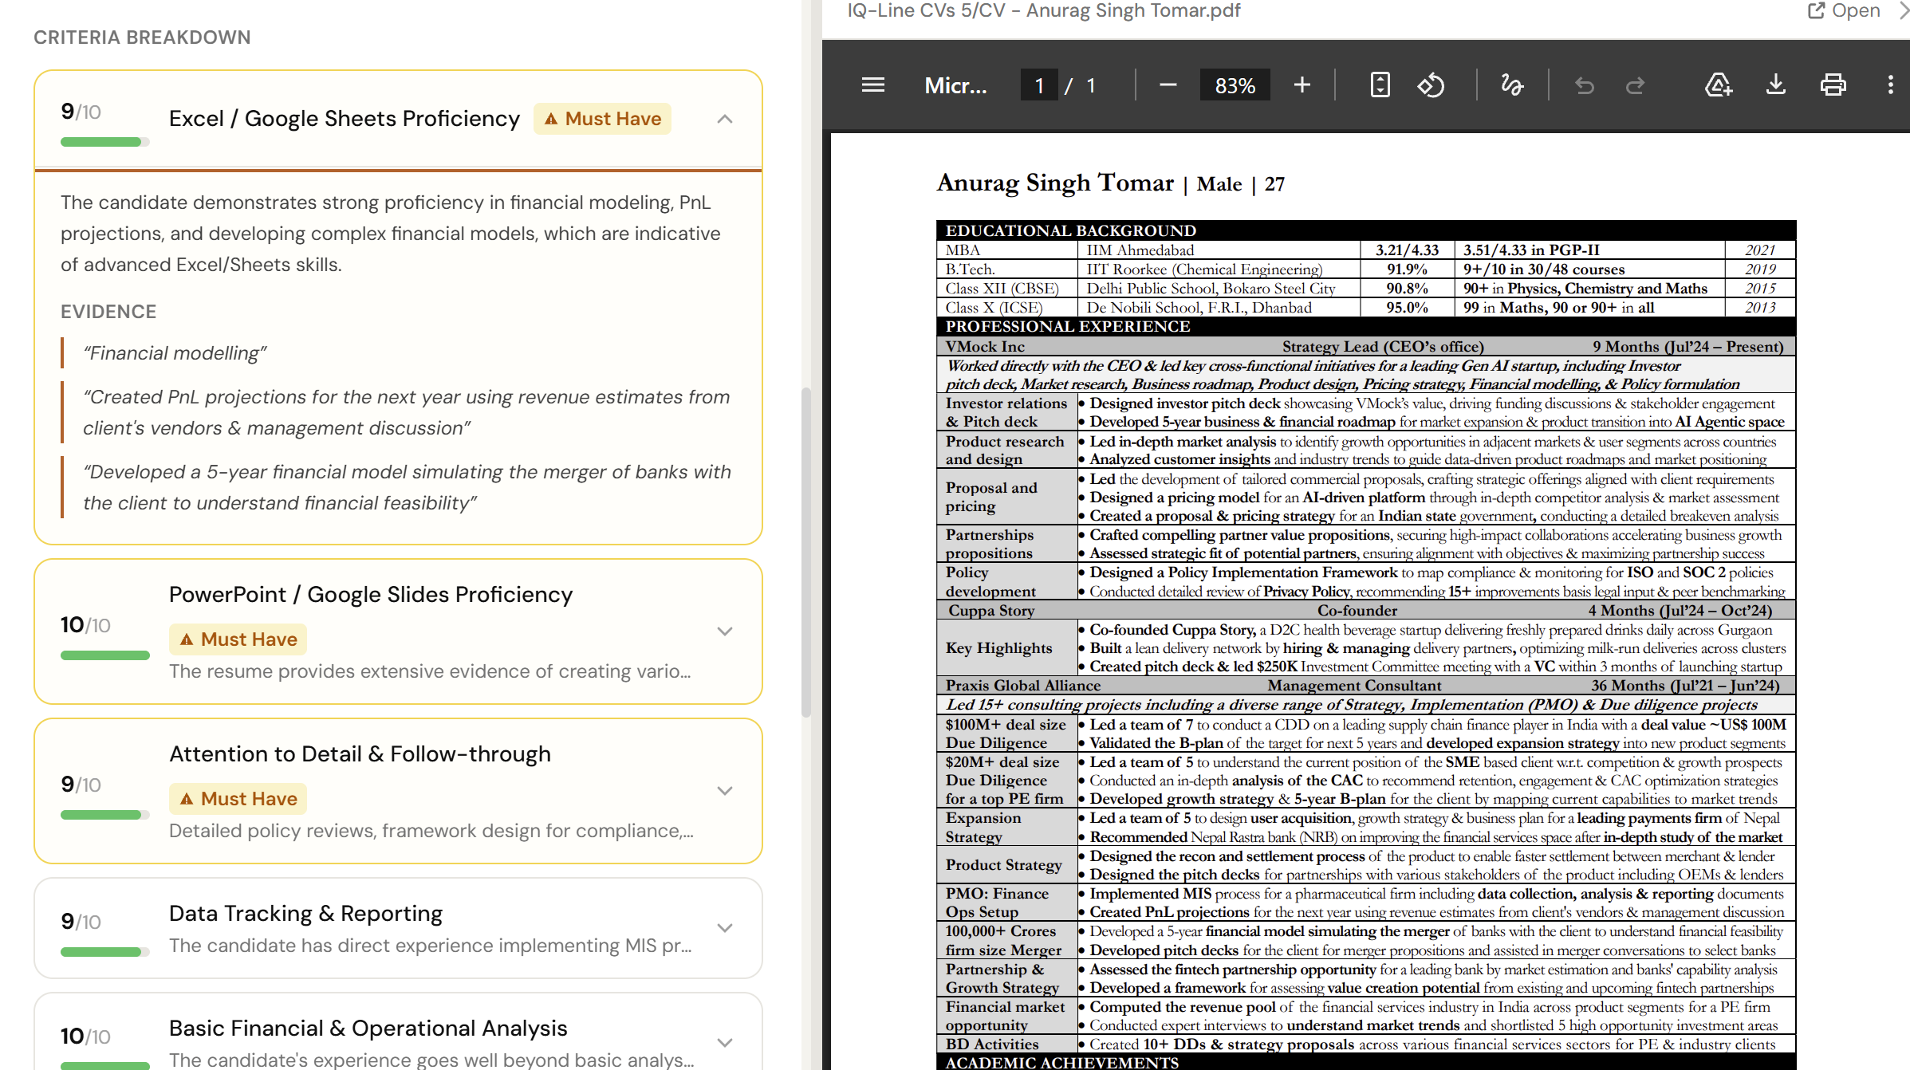This screenshot has width=1910, height=1070.
Task: Click the CRITERIA BREAKDOWN heading
Action: (x=142, y=37)
